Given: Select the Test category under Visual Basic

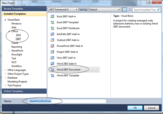Looking at the screenshot, I should [13, 58].
